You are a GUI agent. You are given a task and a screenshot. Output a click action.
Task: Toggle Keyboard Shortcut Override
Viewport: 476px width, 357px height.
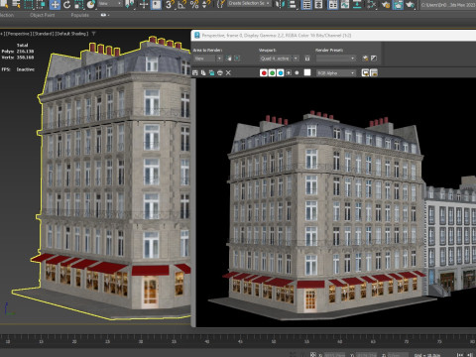[156, 5]
